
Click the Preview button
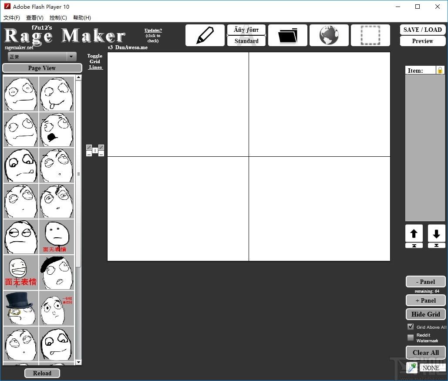tap(422, 41)
